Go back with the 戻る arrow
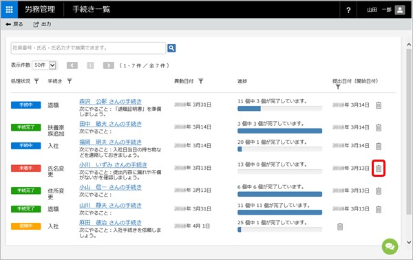Screen dimensions: 413x260 click(14, 24)
